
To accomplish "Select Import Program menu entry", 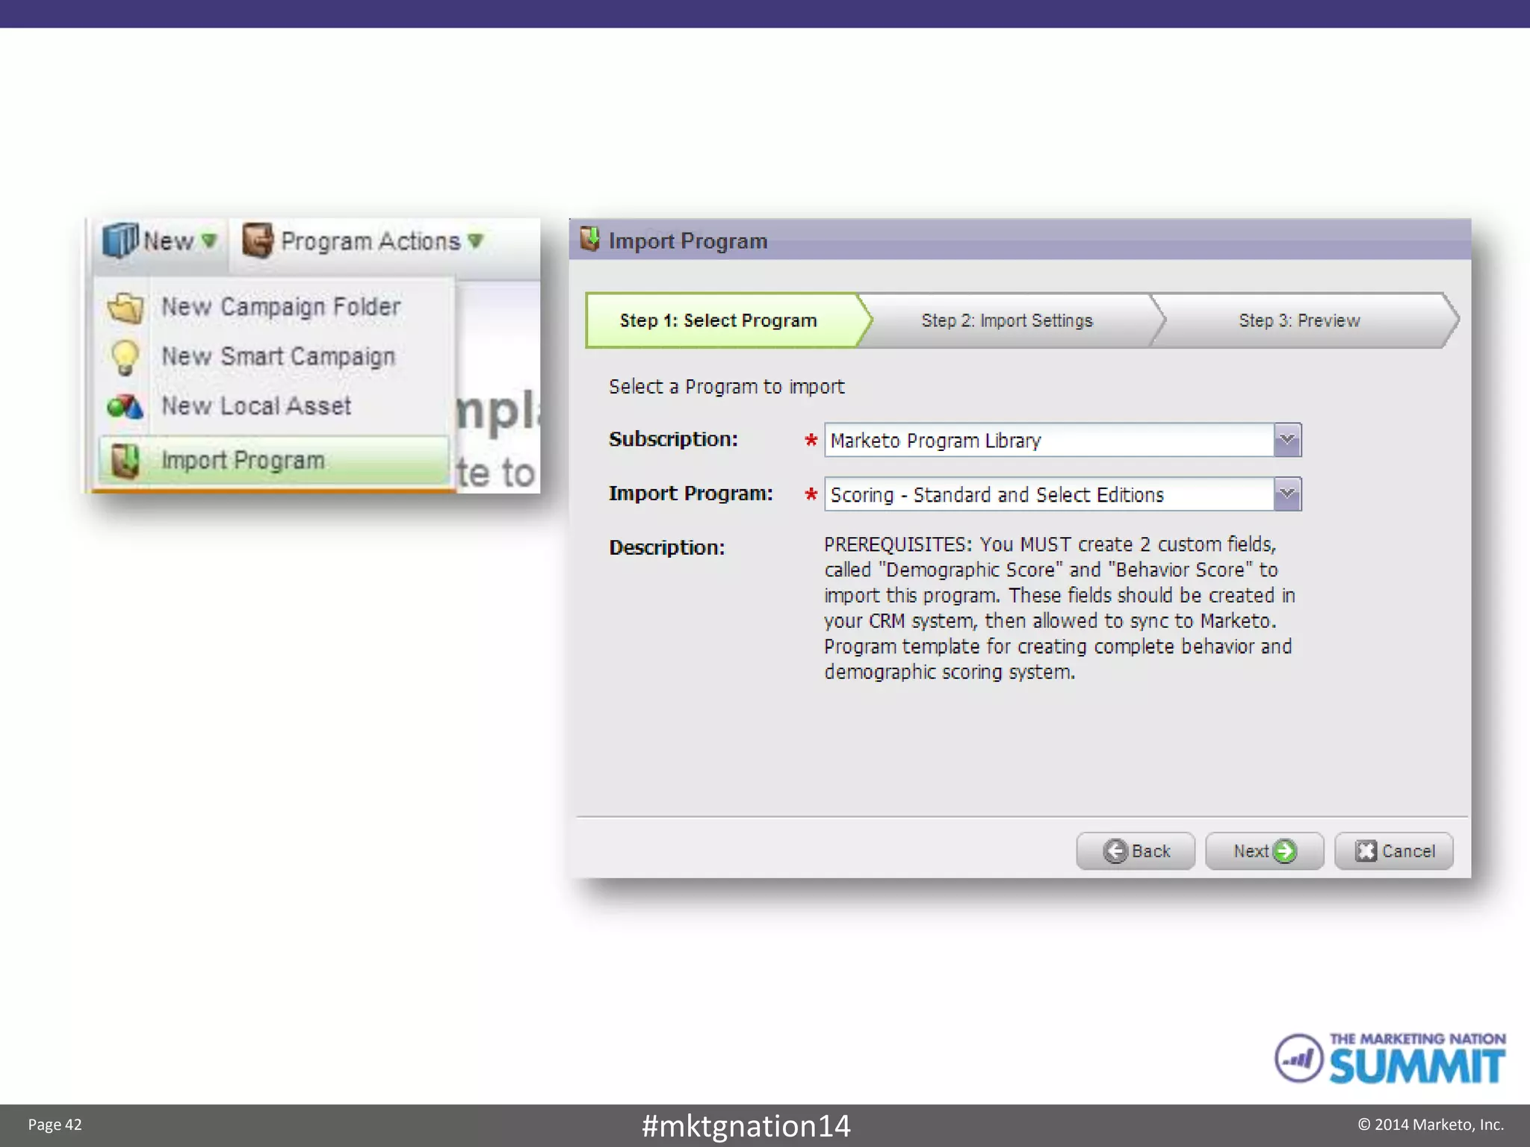I will click(x=273, y=460).
